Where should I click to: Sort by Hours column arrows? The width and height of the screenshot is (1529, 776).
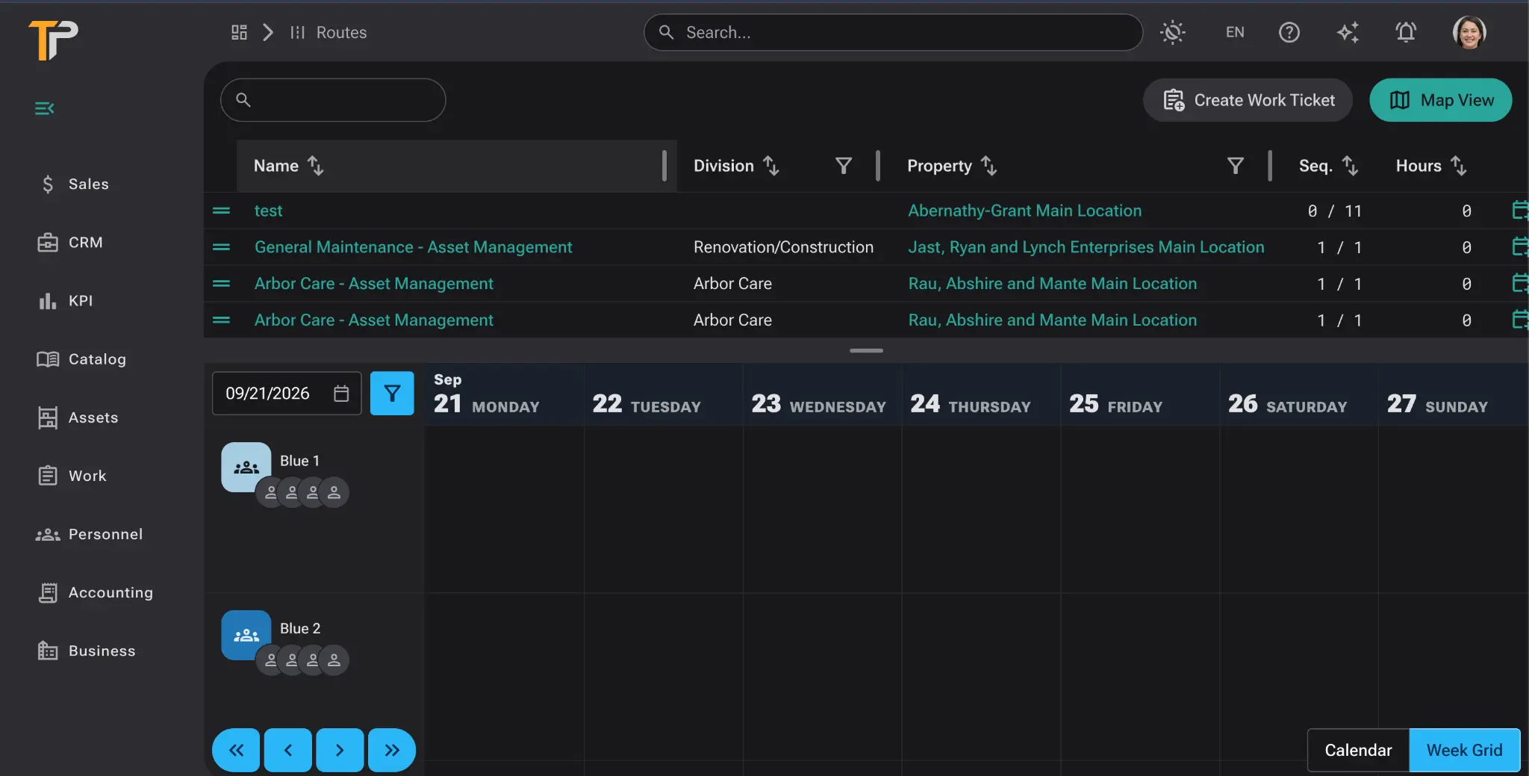(x=1459, y=166)
